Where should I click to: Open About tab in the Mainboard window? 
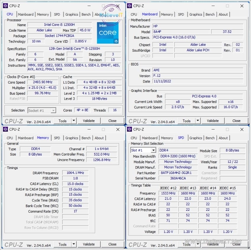tap(223, 14)
